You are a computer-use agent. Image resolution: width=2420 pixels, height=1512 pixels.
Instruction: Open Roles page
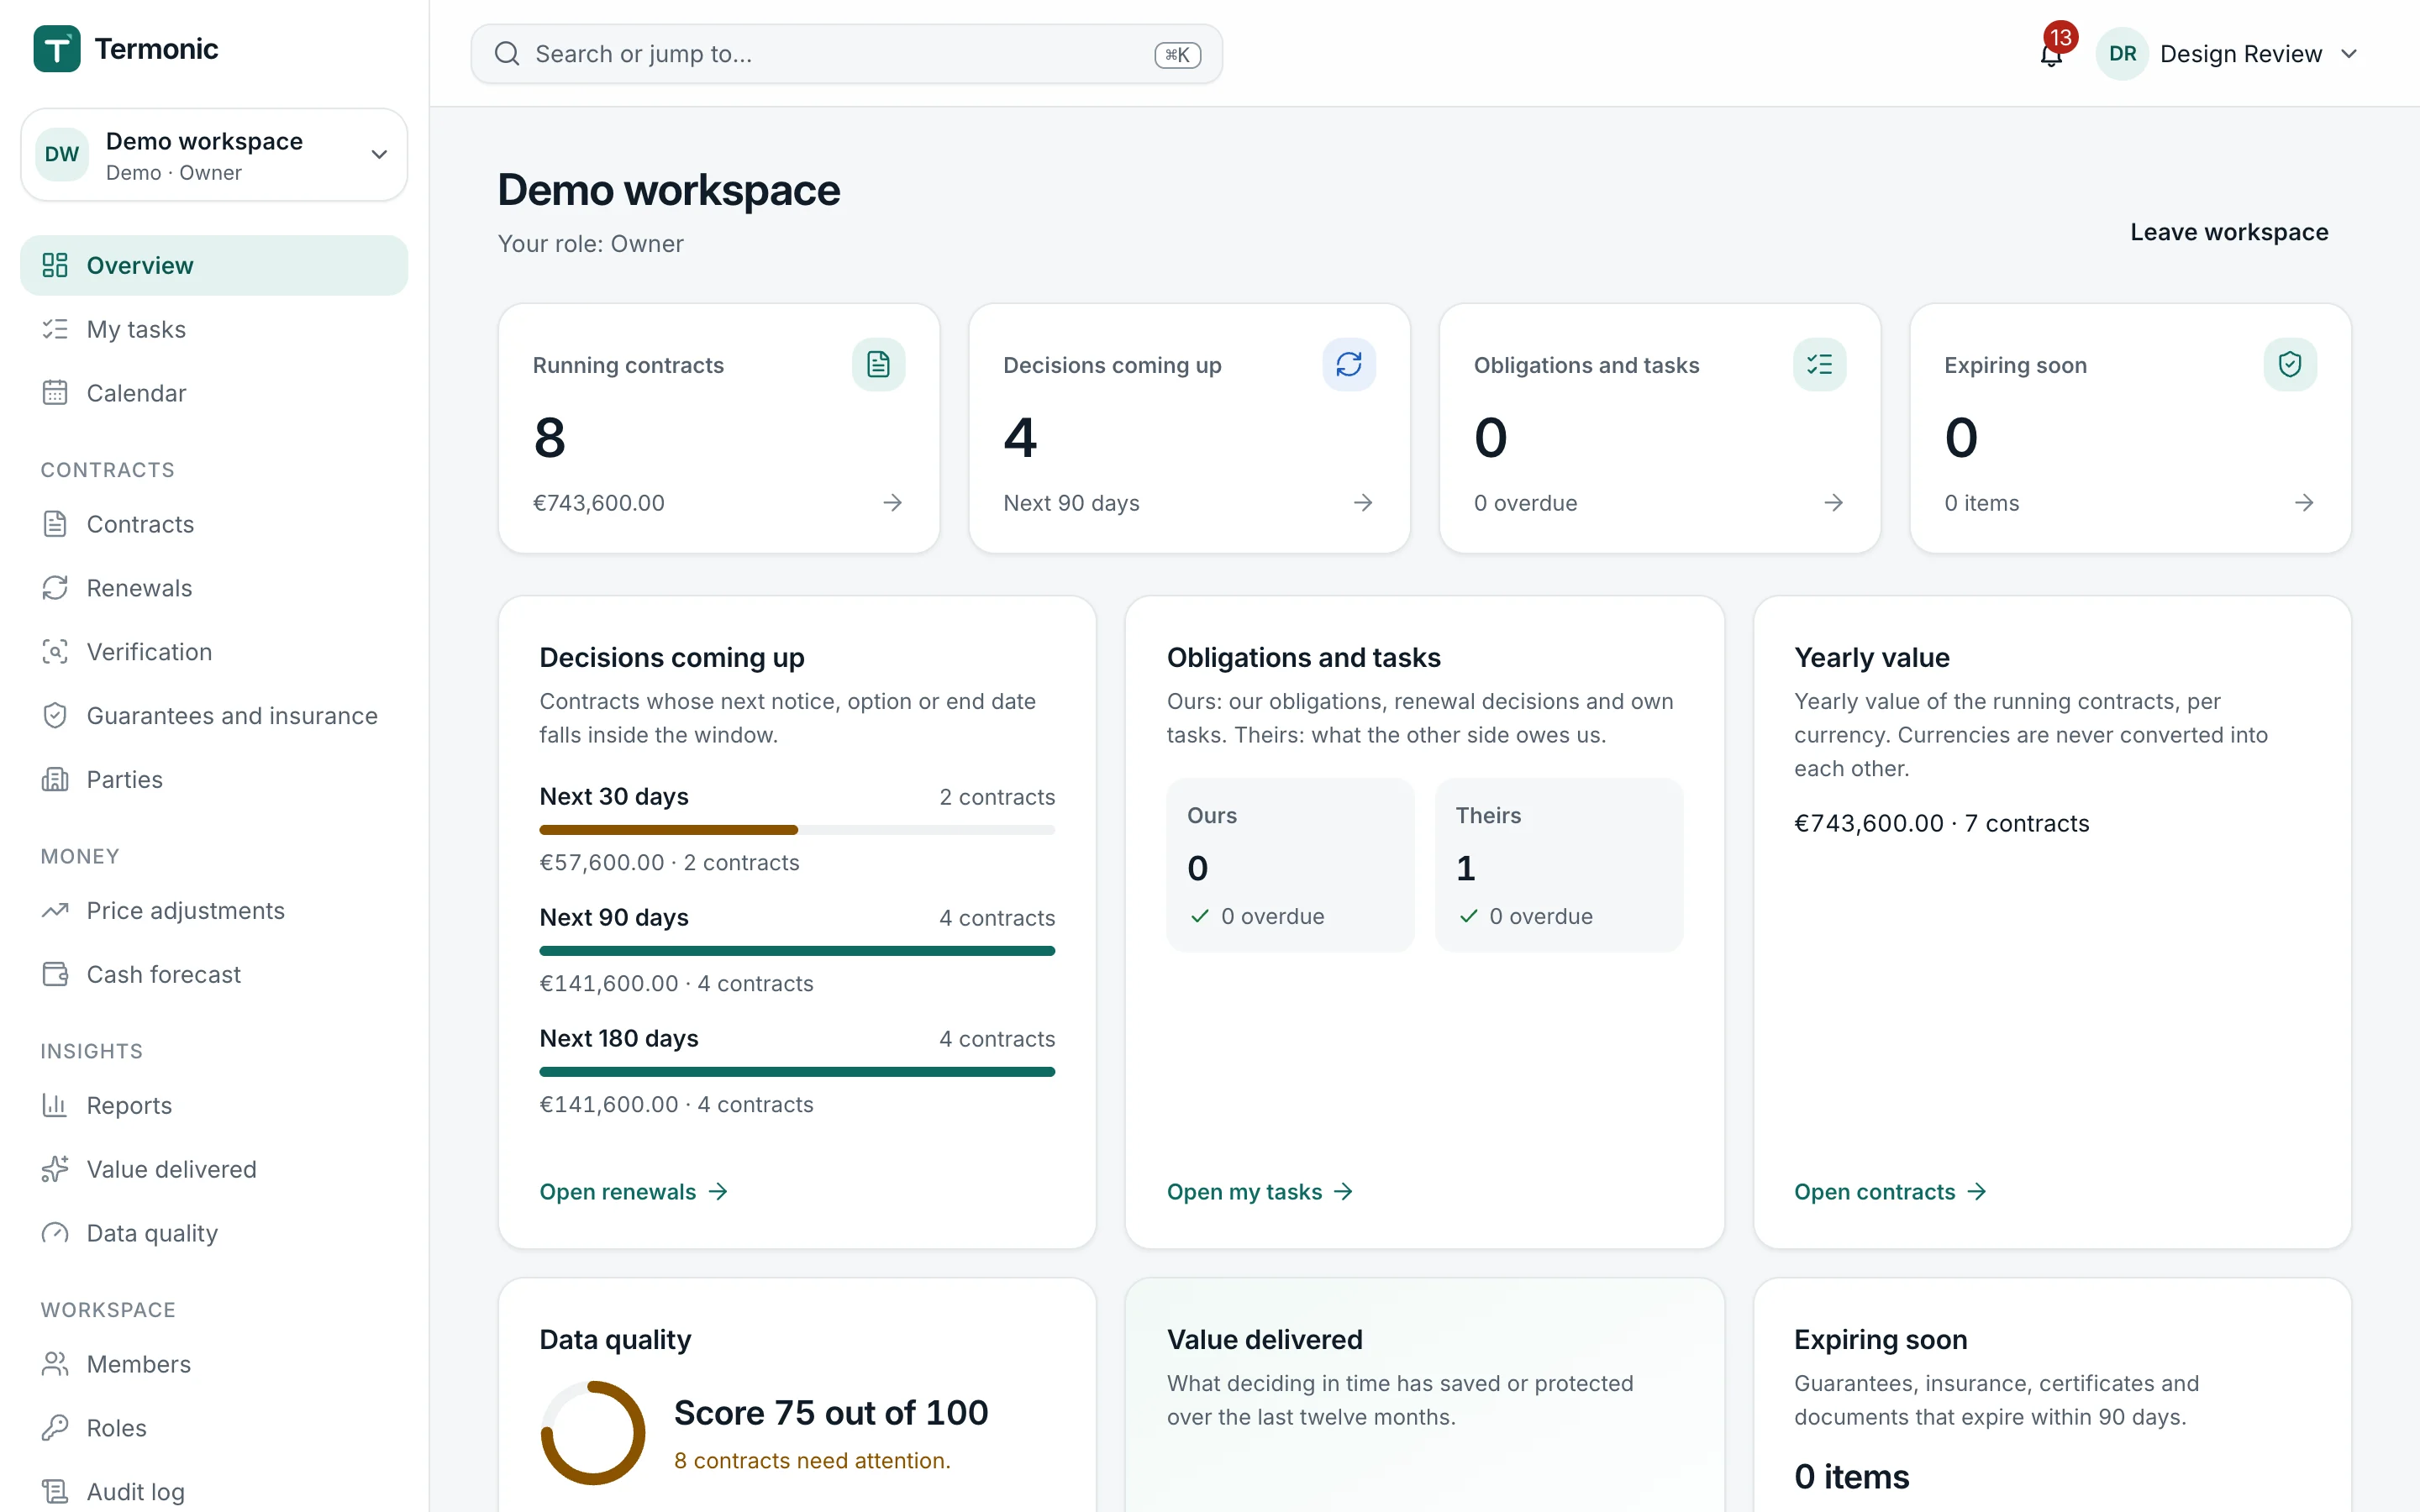click(x=214, y=1428)
